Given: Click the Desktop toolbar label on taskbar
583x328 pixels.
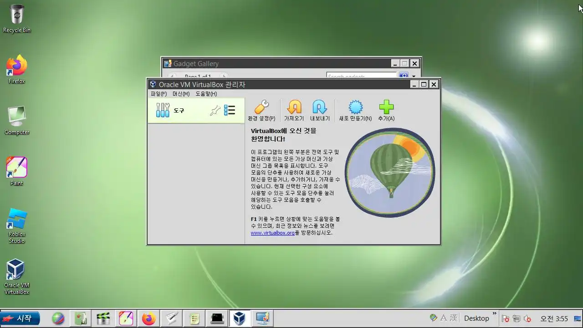Looking at the screenshot, I should point(476,318).
